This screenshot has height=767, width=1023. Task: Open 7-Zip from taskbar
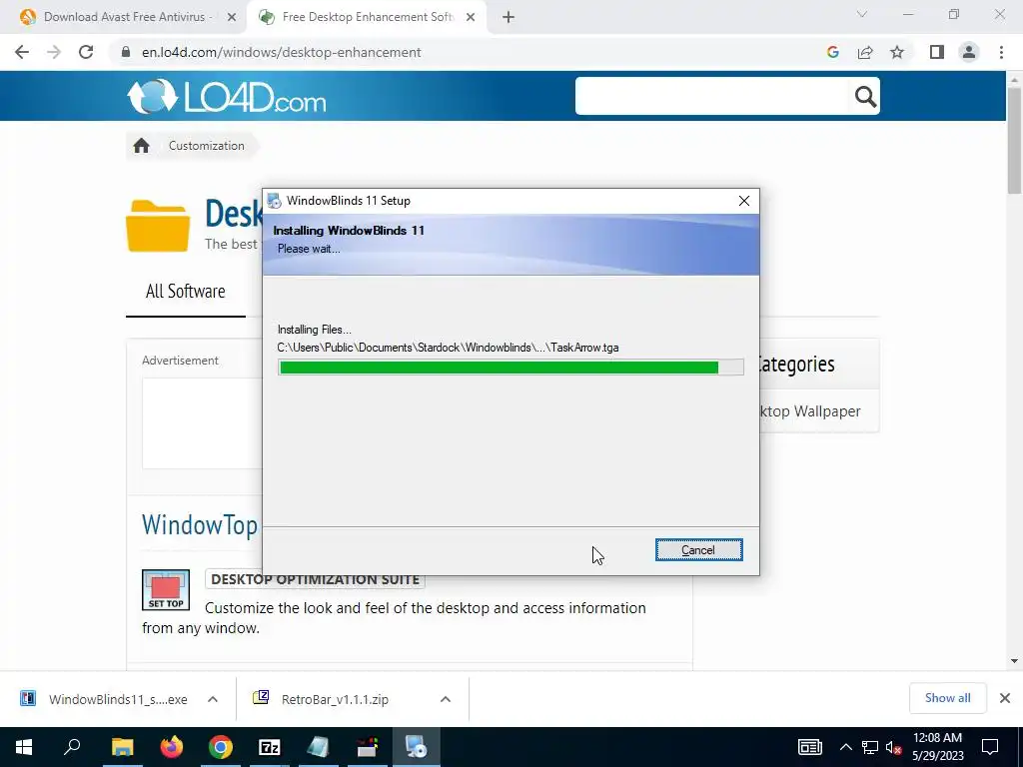pyautogui.click(x=270, y=747)
